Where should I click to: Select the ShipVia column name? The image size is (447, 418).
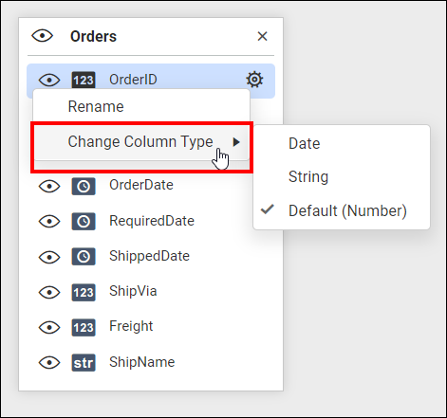(x=133, y=291)
